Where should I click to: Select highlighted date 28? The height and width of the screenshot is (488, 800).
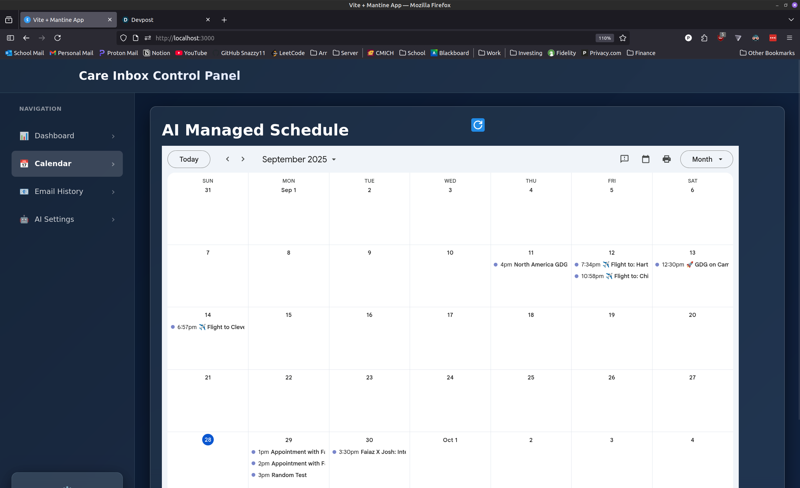coord(208,440)
